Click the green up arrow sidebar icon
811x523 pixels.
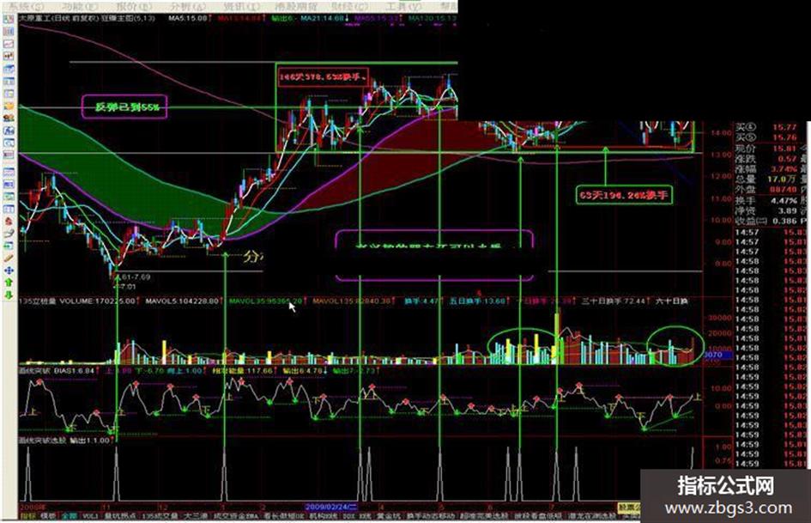[x=9, y=283]
